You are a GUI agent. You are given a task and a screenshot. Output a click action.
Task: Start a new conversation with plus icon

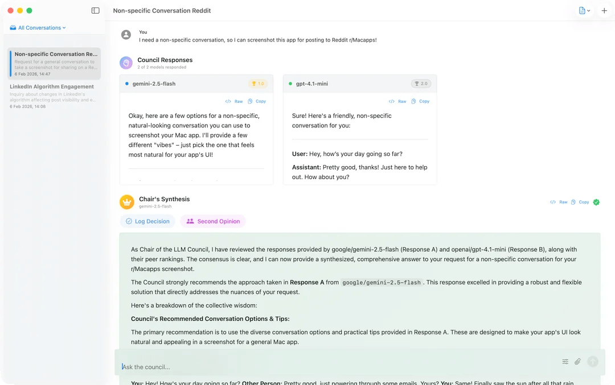604,11
